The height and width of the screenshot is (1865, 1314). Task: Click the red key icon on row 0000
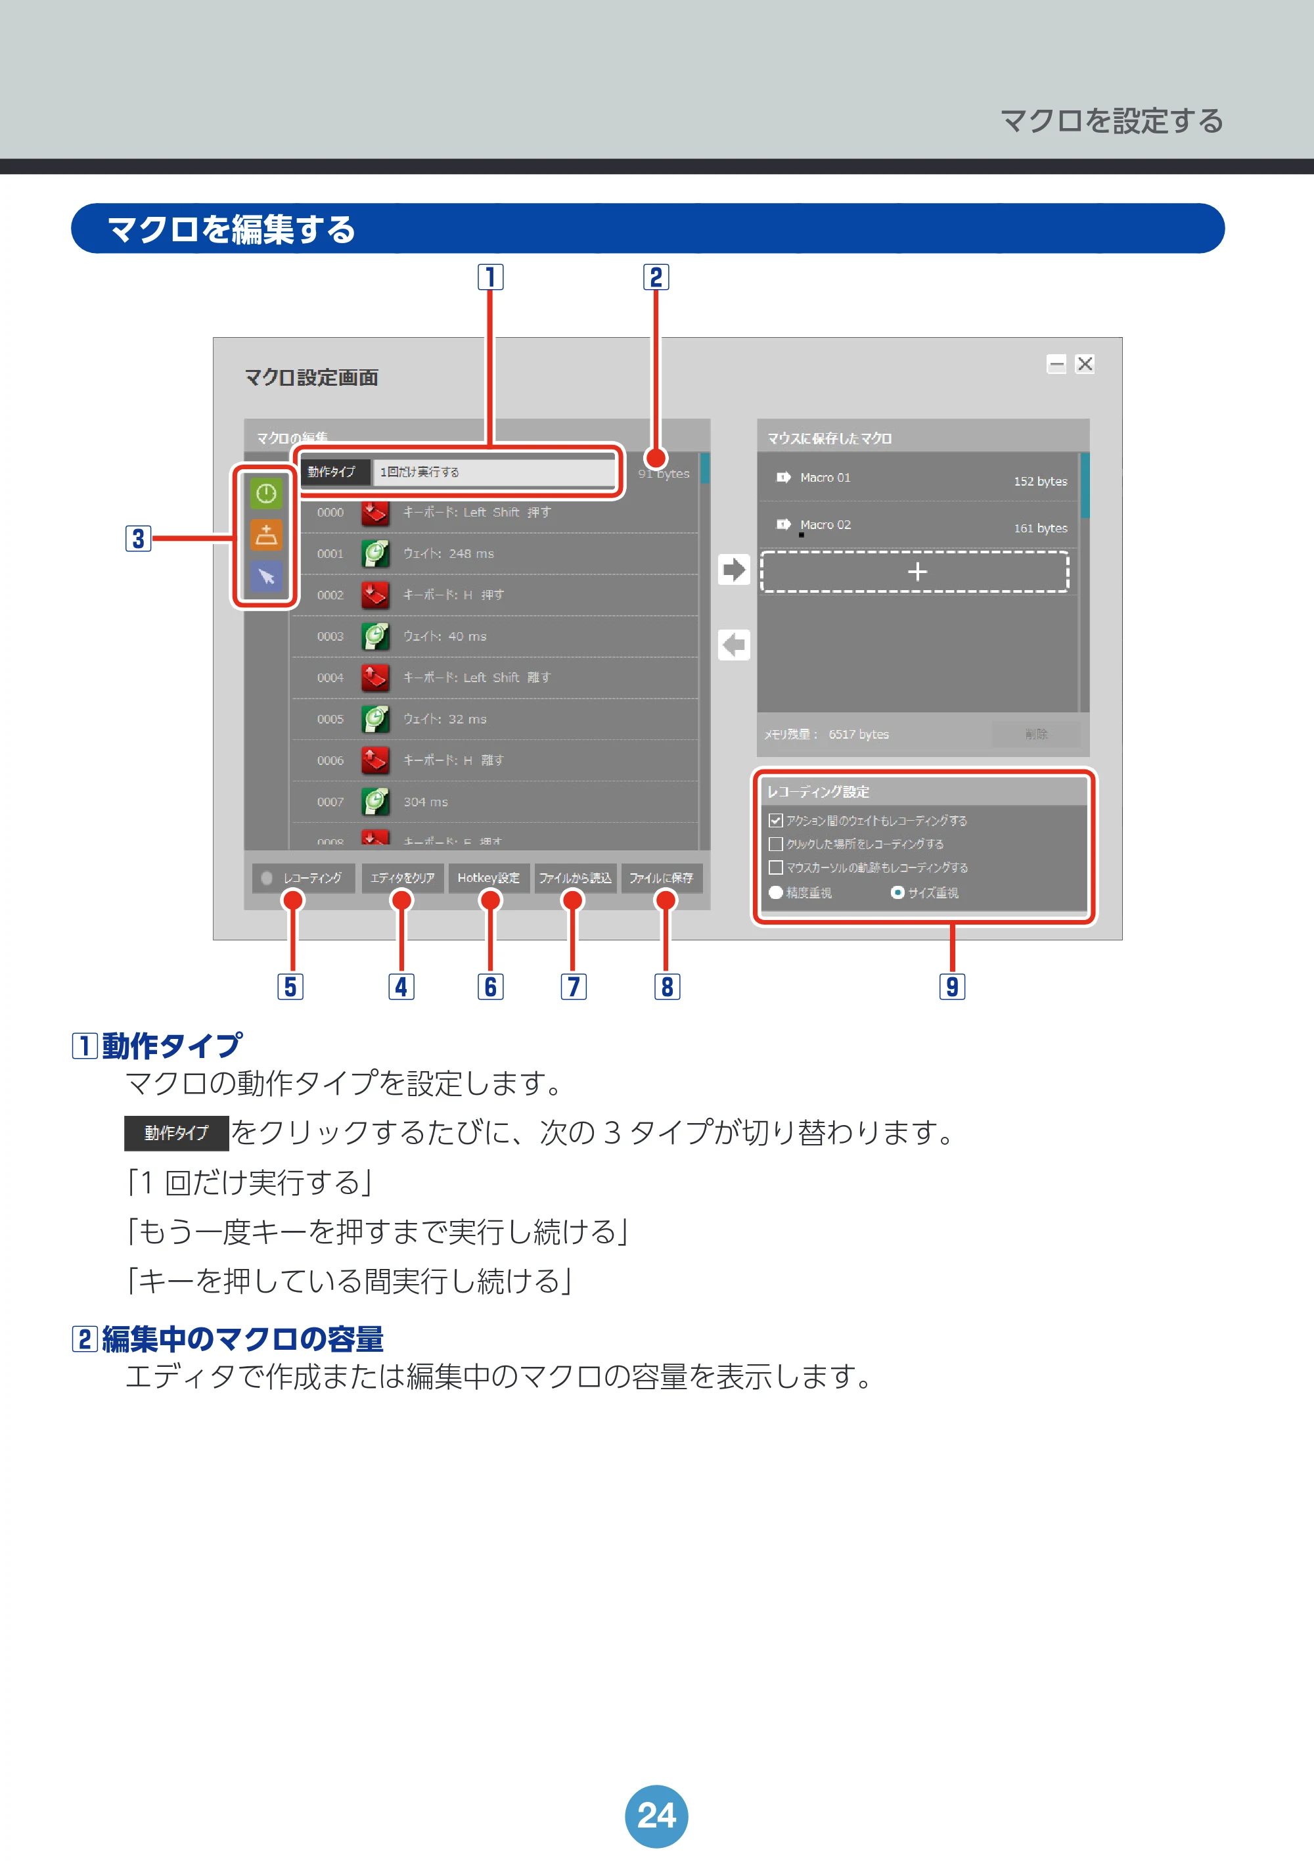pos(375,513)
